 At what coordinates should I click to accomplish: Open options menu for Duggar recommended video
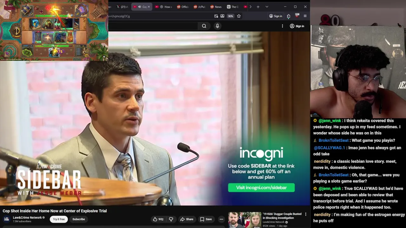tap(306, 214)
